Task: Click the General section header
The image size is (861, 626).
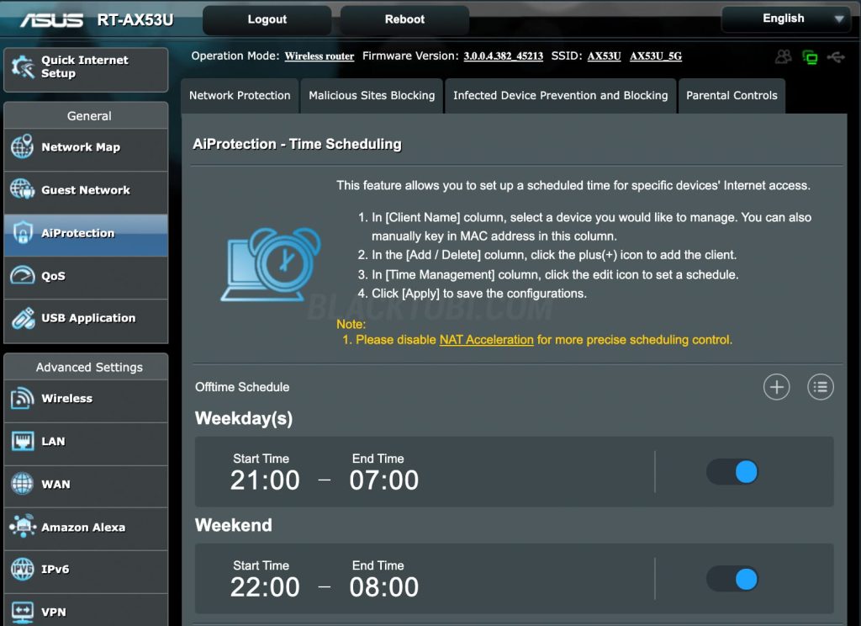Action: (x=86, y=116)
